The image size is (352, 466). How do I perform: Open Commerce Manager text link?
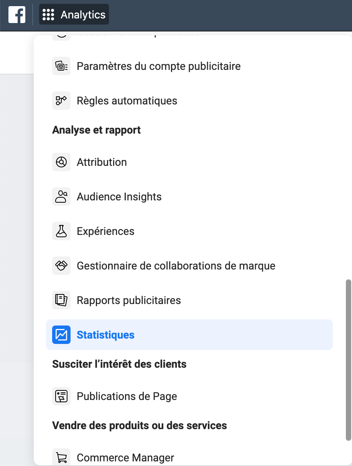(125, 458)
